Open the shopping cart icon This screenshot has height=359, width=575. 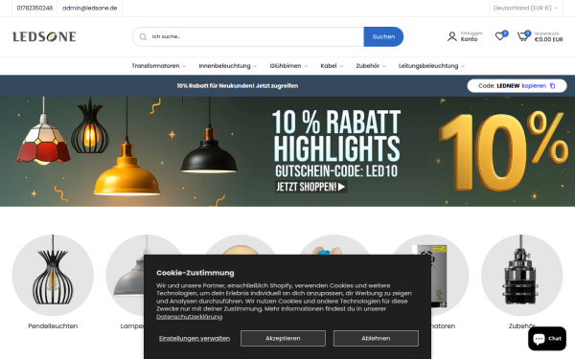pos(522,36)
